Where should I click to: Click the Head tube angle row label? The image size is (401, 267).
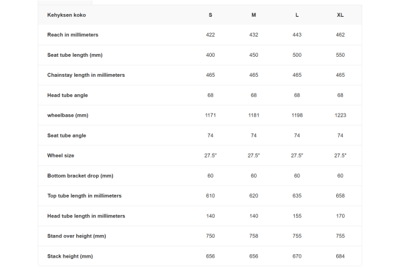coord(68,95)
